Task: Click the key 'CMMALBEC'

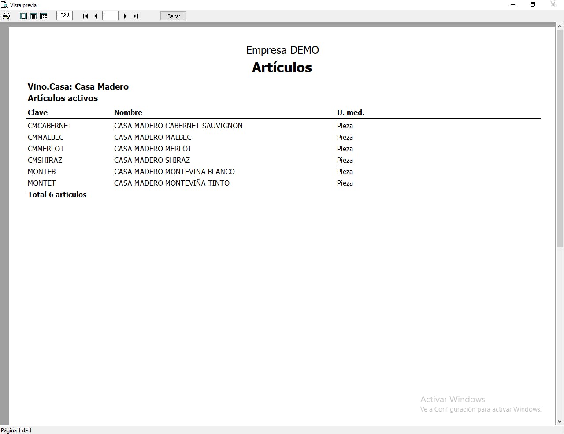Action: tap(46, 137)
